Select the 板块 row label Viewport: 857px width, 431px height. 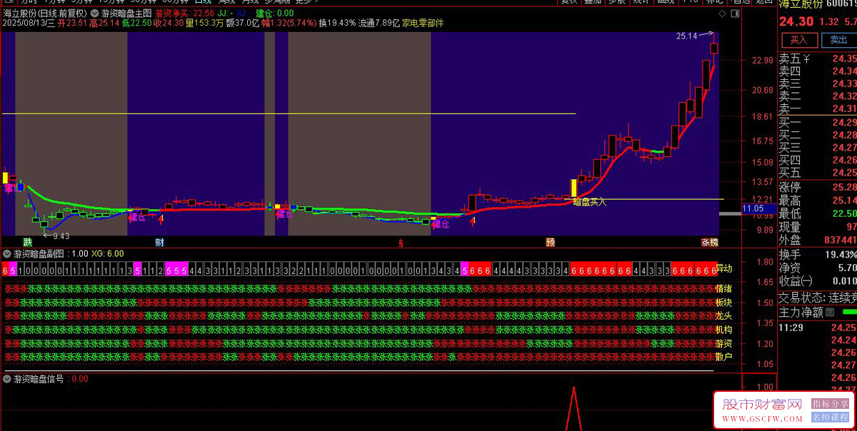coord(723,303)
